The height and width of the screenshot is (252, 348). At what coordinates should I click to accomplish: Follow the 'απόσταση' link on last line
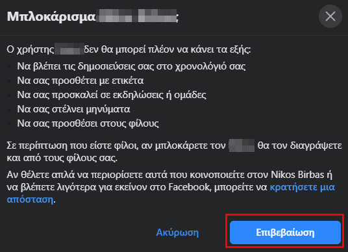(x=30, y=199)
